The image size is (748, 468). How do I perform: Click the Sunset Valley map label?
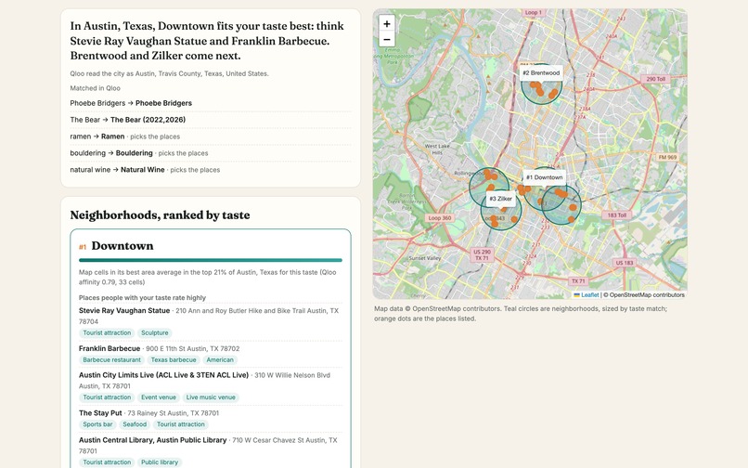pyautogui.click(x=424, y=258)
